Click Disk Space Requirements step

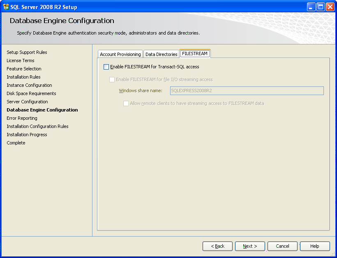click(31, 93)
